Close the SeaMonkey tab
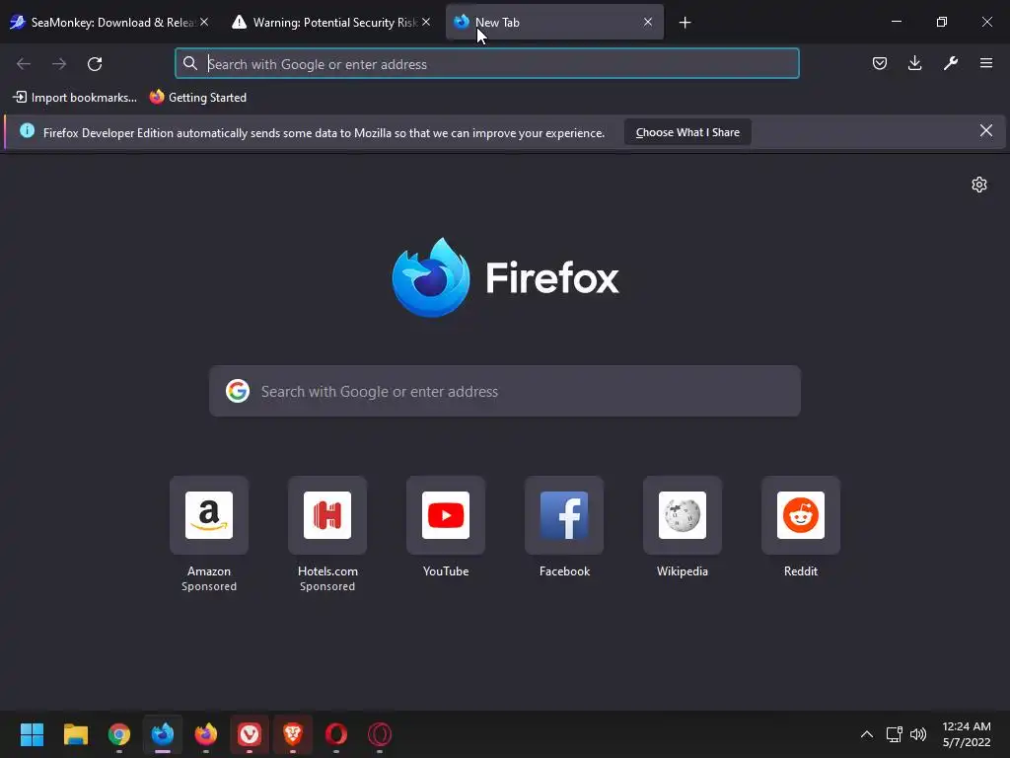The image size is (1010, 758). point(204,22)
